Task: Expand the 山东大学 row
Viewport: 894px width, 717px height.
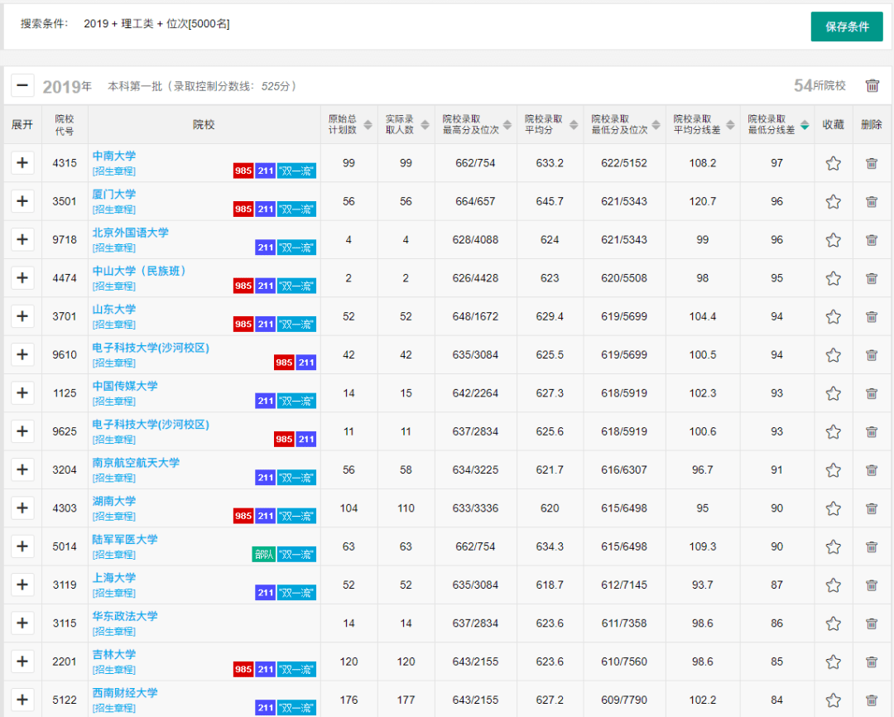Action: [x=22, y=316]
